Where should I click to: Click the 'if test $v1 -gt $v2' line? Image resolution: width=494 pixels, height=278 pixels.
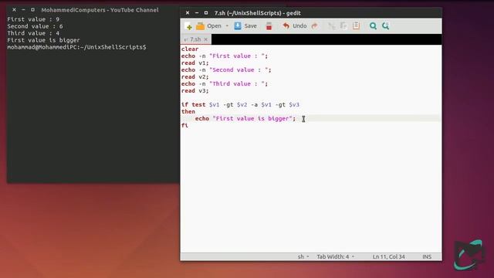point(240,105)
